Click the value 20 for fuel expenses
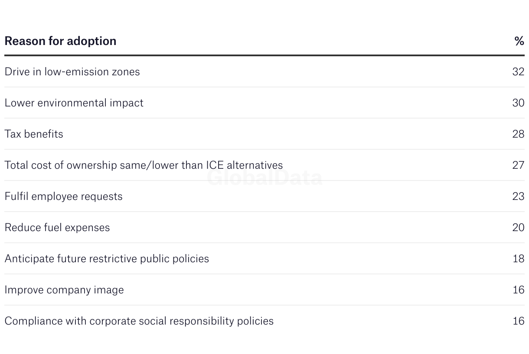This screenshot has width=529, height=354. click(x=518, y=228)
